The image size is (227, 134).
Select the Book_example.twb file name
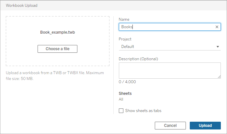tap(57, 32)
